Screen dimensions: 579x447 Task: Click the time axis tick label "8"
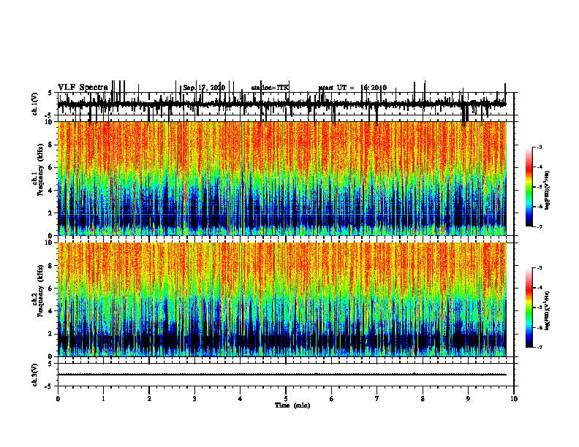click(423, 399)
